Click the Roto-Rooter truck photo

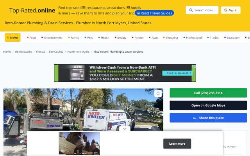(x=83, y=110)
